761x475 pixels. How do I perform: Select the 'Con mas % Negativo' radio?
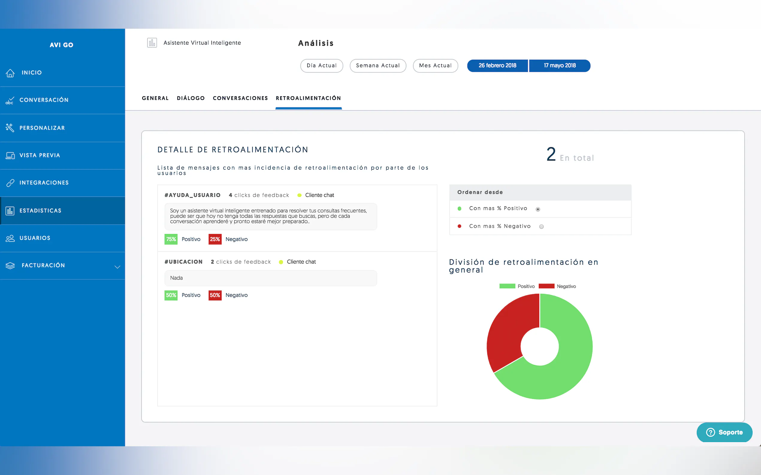(541, 226)
